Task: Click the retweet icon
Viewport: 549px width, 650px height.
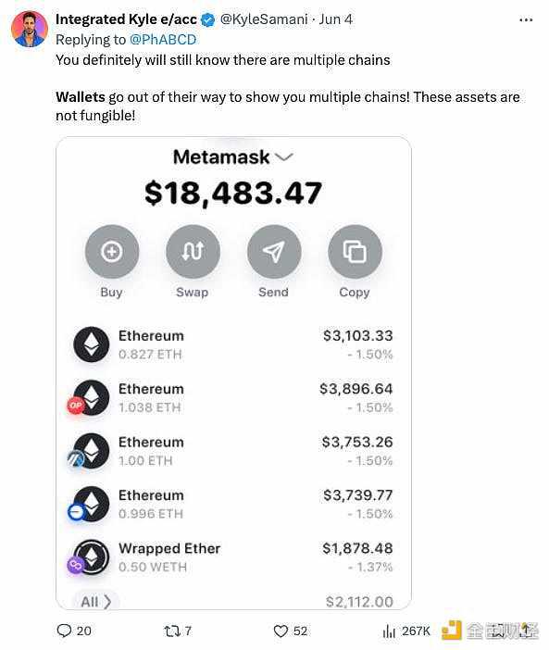Action: tap(171, 631)
